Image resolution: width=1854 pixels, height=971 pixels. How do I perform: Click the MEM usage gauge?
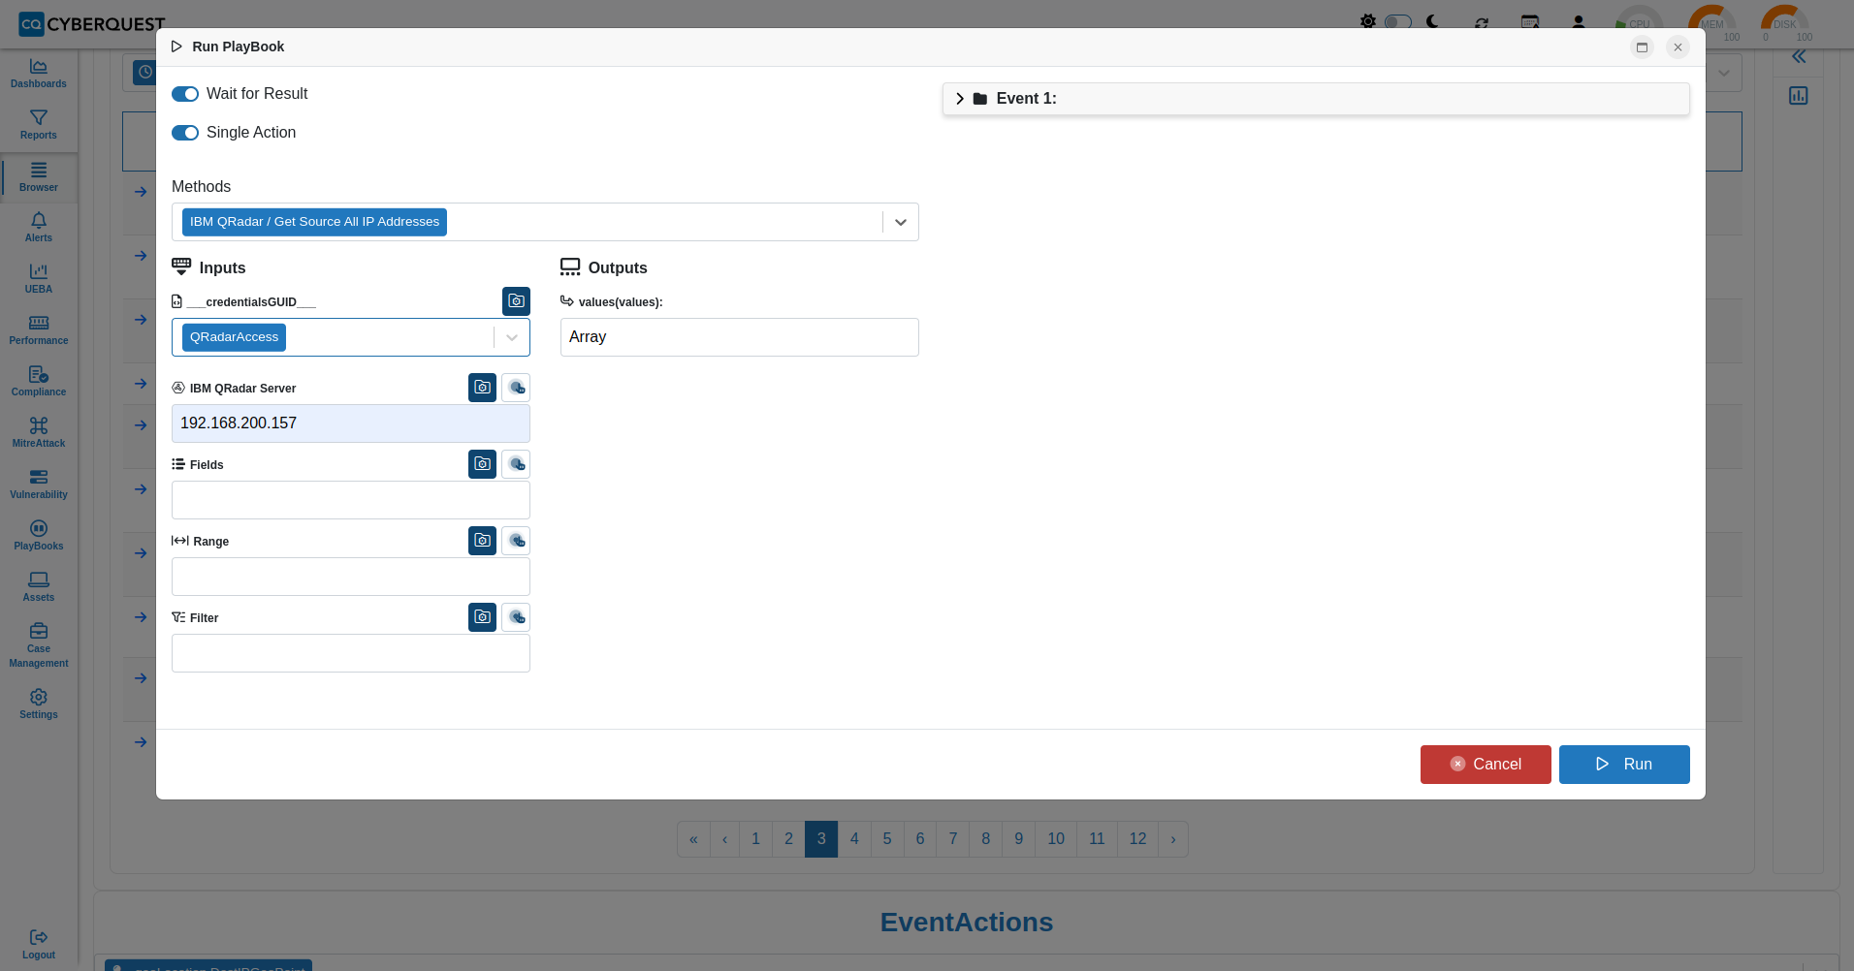(1712, 24)
